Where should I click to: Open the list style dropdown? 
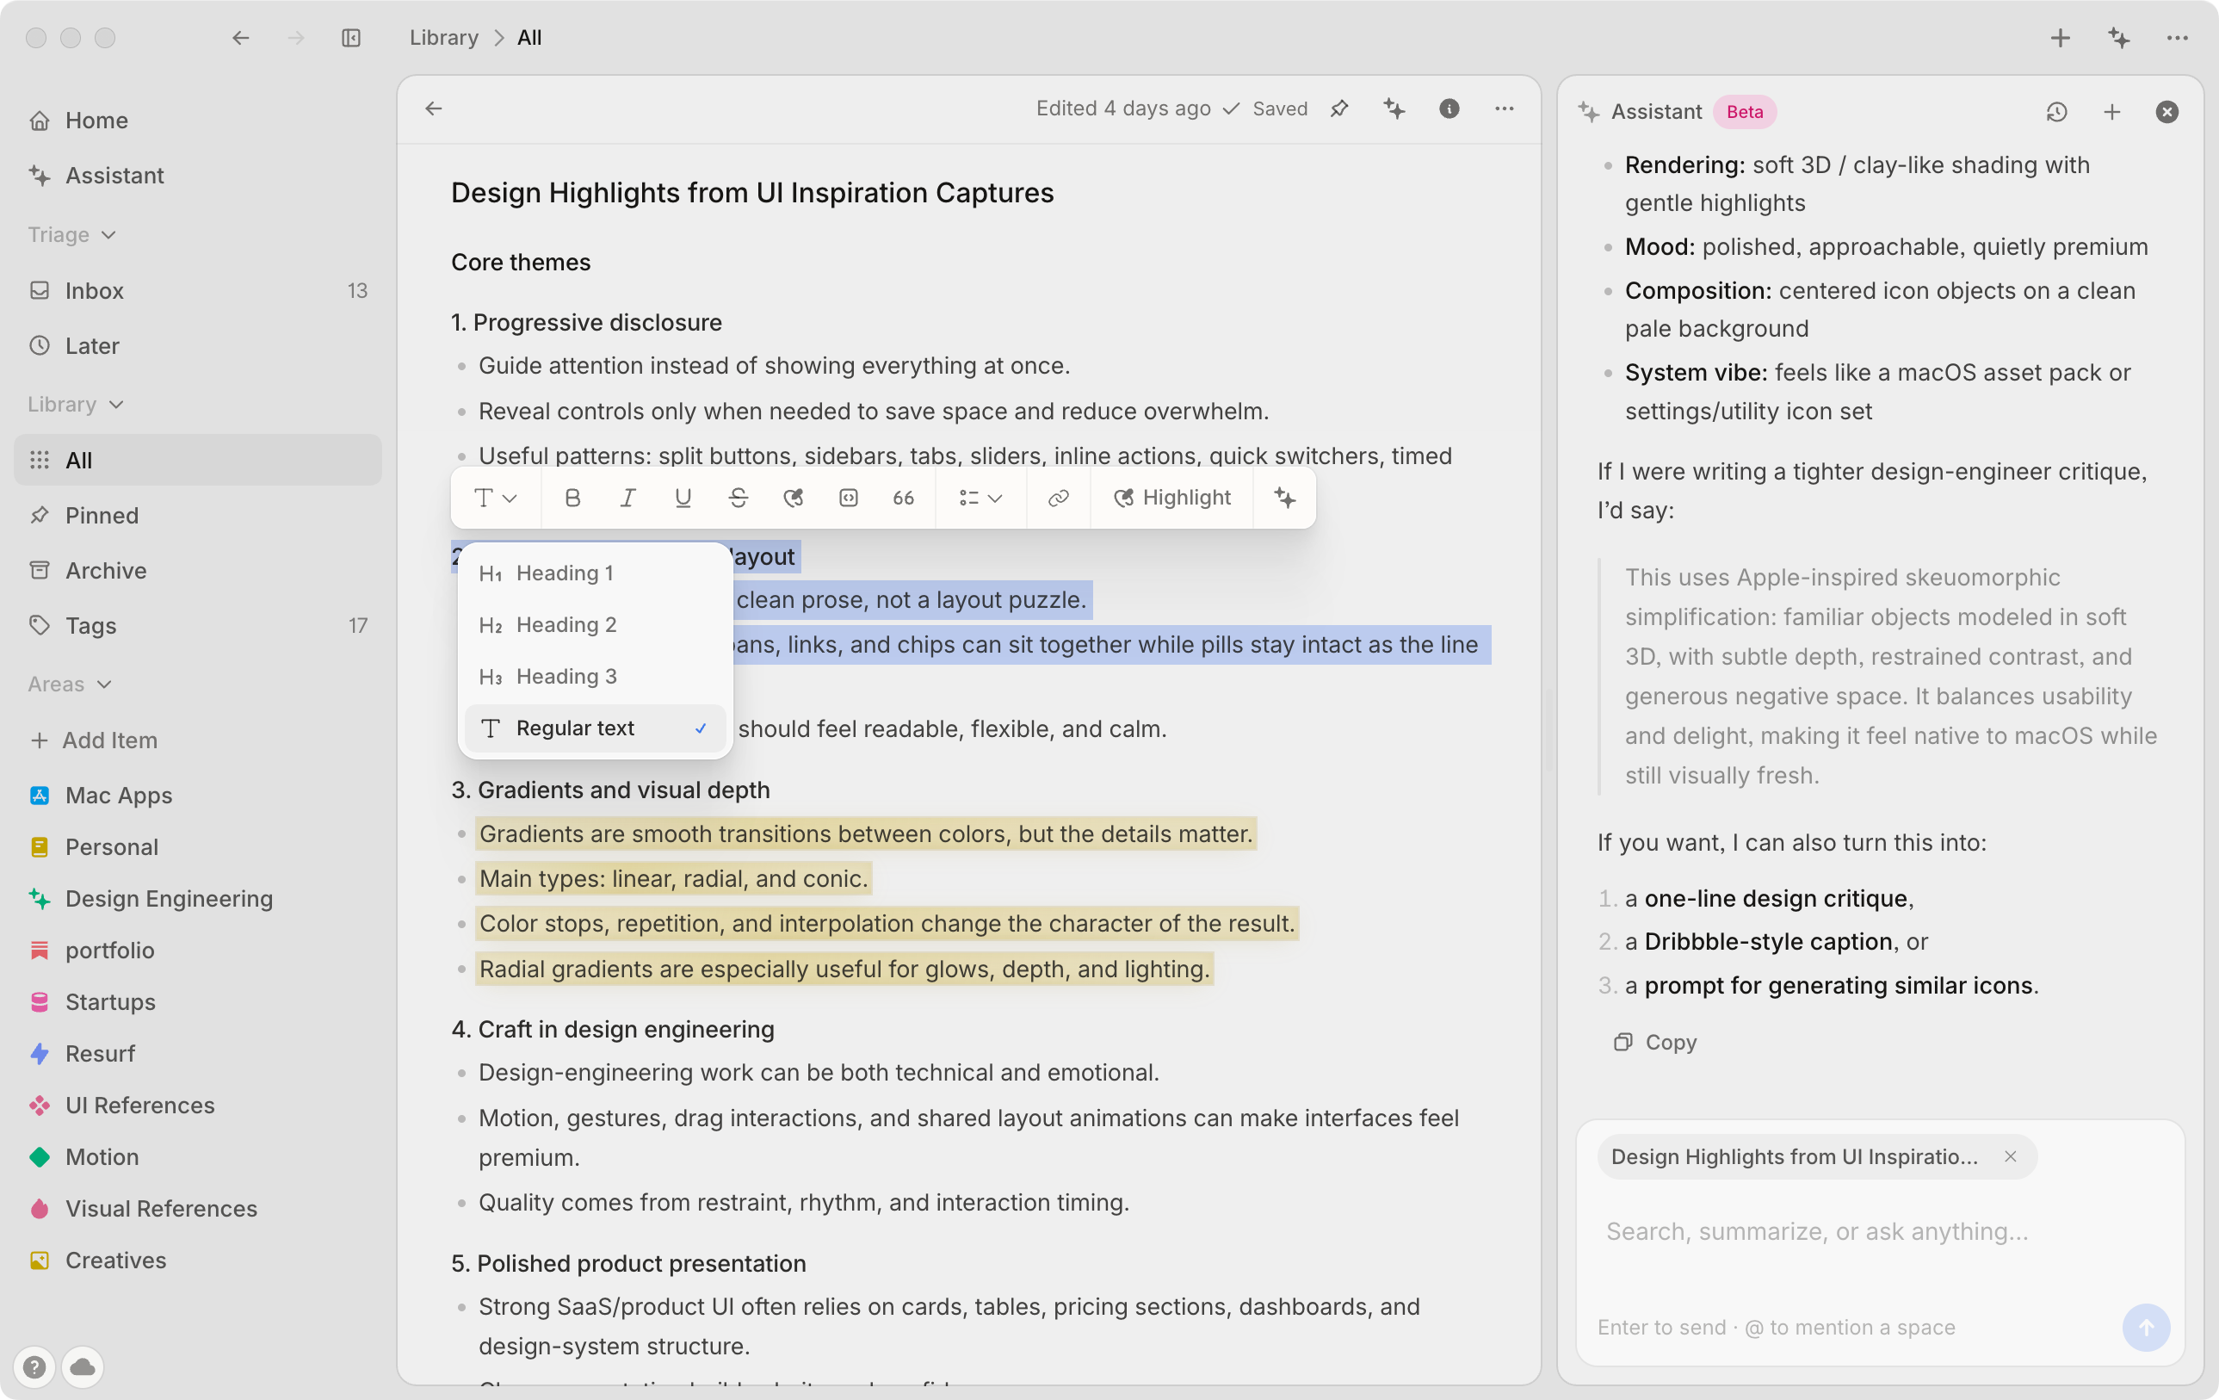click(980, 498)
